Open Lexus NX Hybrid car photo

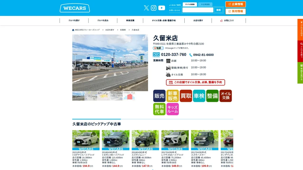[x=175, y=140]
